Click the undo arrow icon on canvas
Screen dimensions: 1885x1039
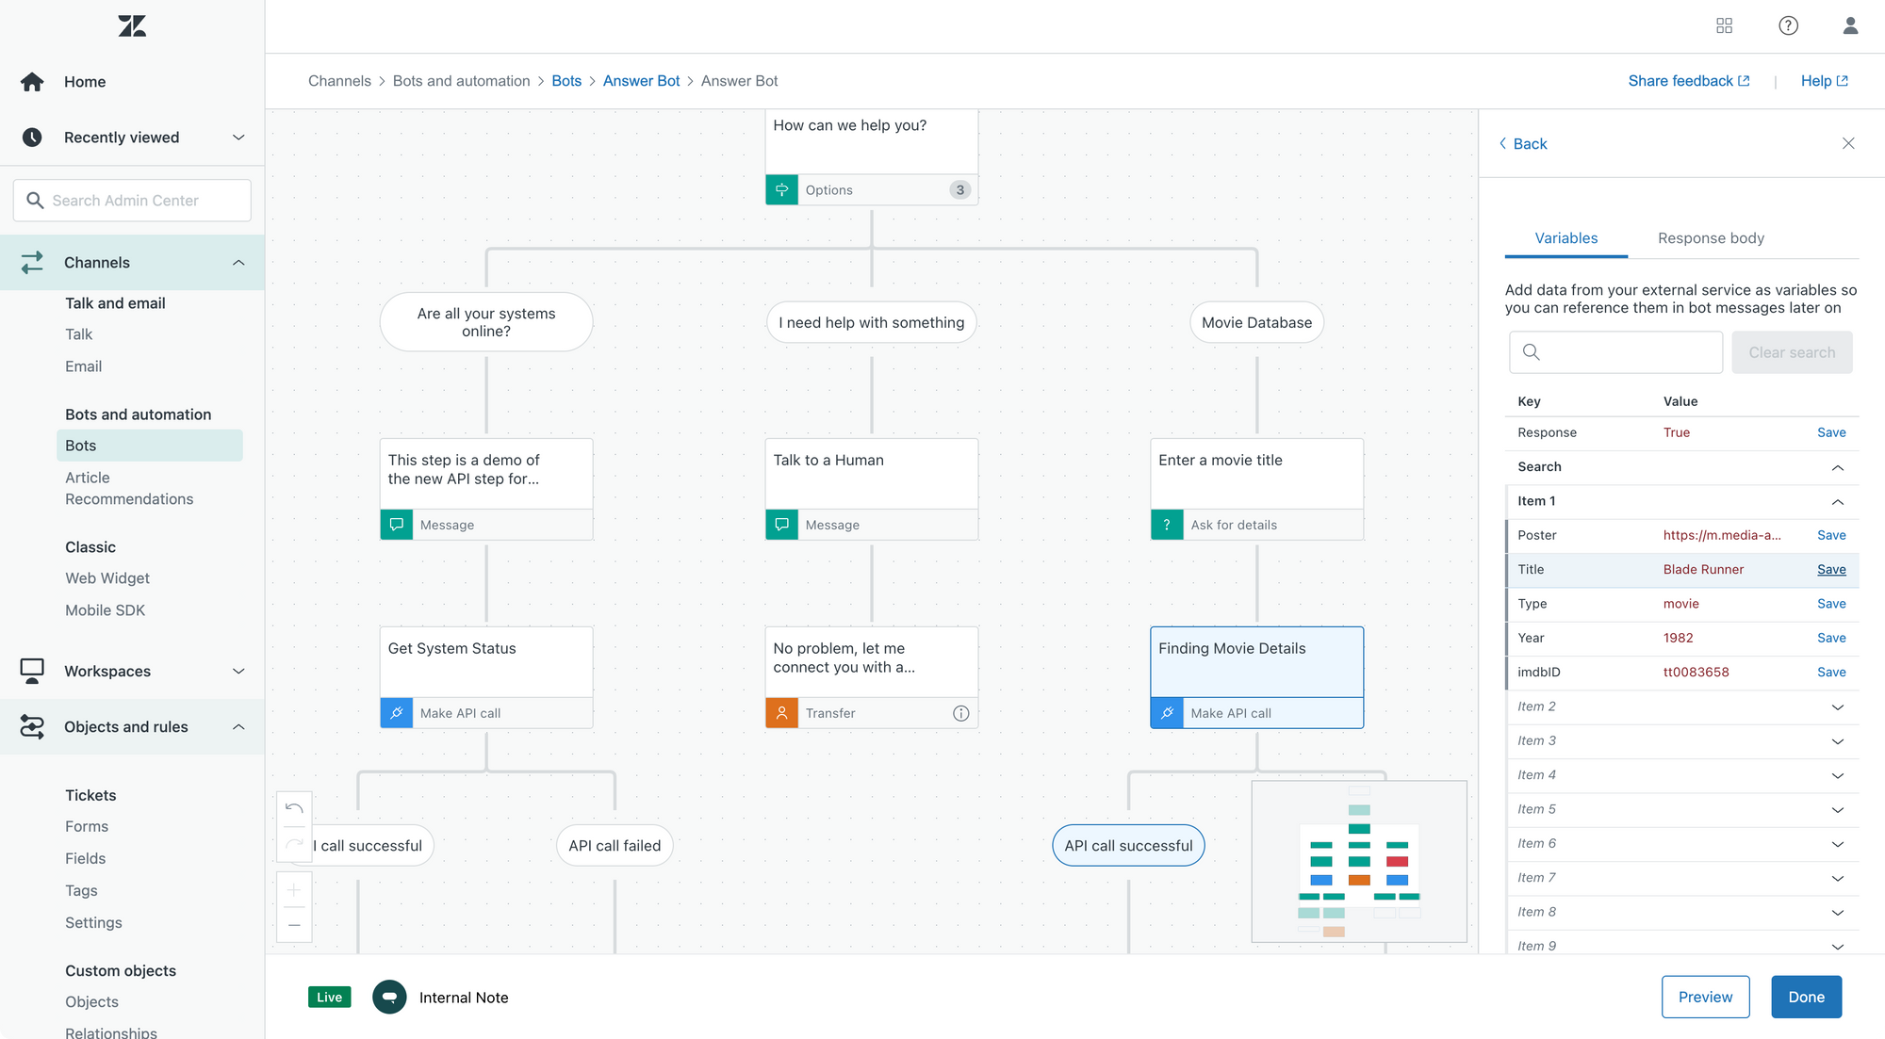pos(294,808)
